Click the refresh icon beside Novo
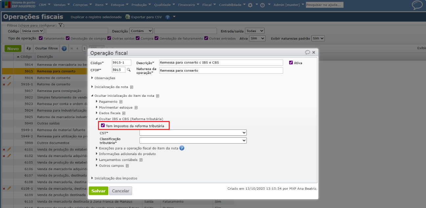The height and width of the screenshot is (208, 426). pyautogui.click(x=29, y=48)
